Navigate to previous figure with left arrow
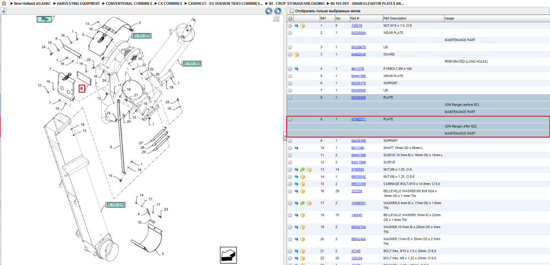 coord(269,11)
